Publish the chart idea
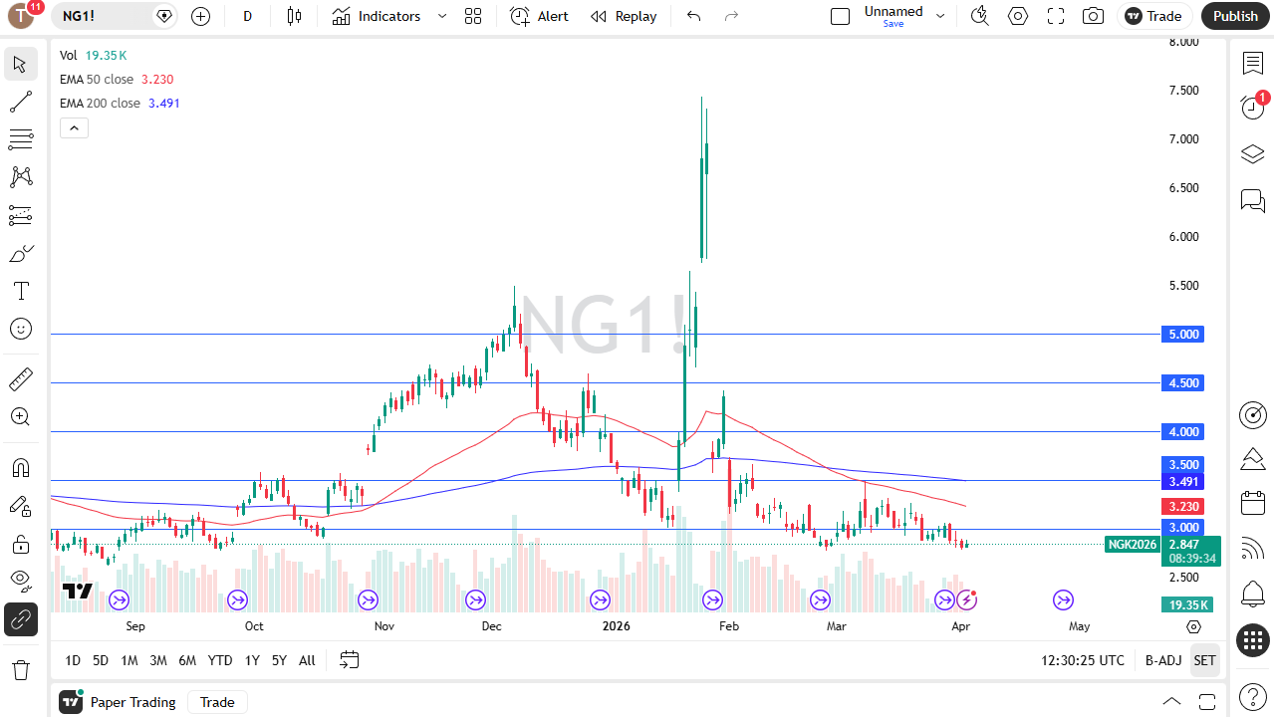The image size is (1274, 717). 1235,16
